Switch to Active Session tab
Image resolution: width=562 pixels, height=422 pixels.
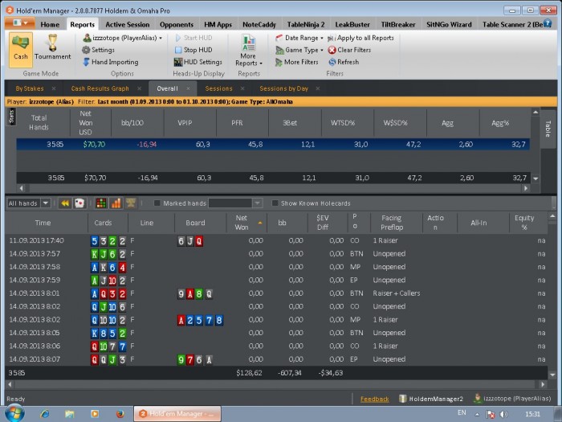[127, 24]
